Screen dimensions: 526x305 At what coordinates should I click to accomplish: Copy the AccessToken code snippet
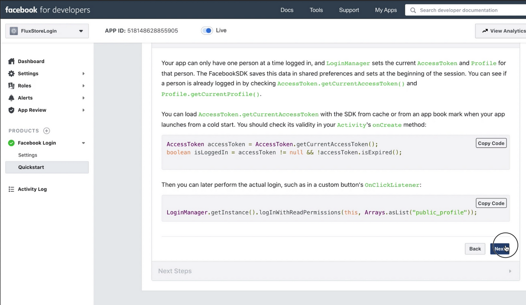(491, 143)
